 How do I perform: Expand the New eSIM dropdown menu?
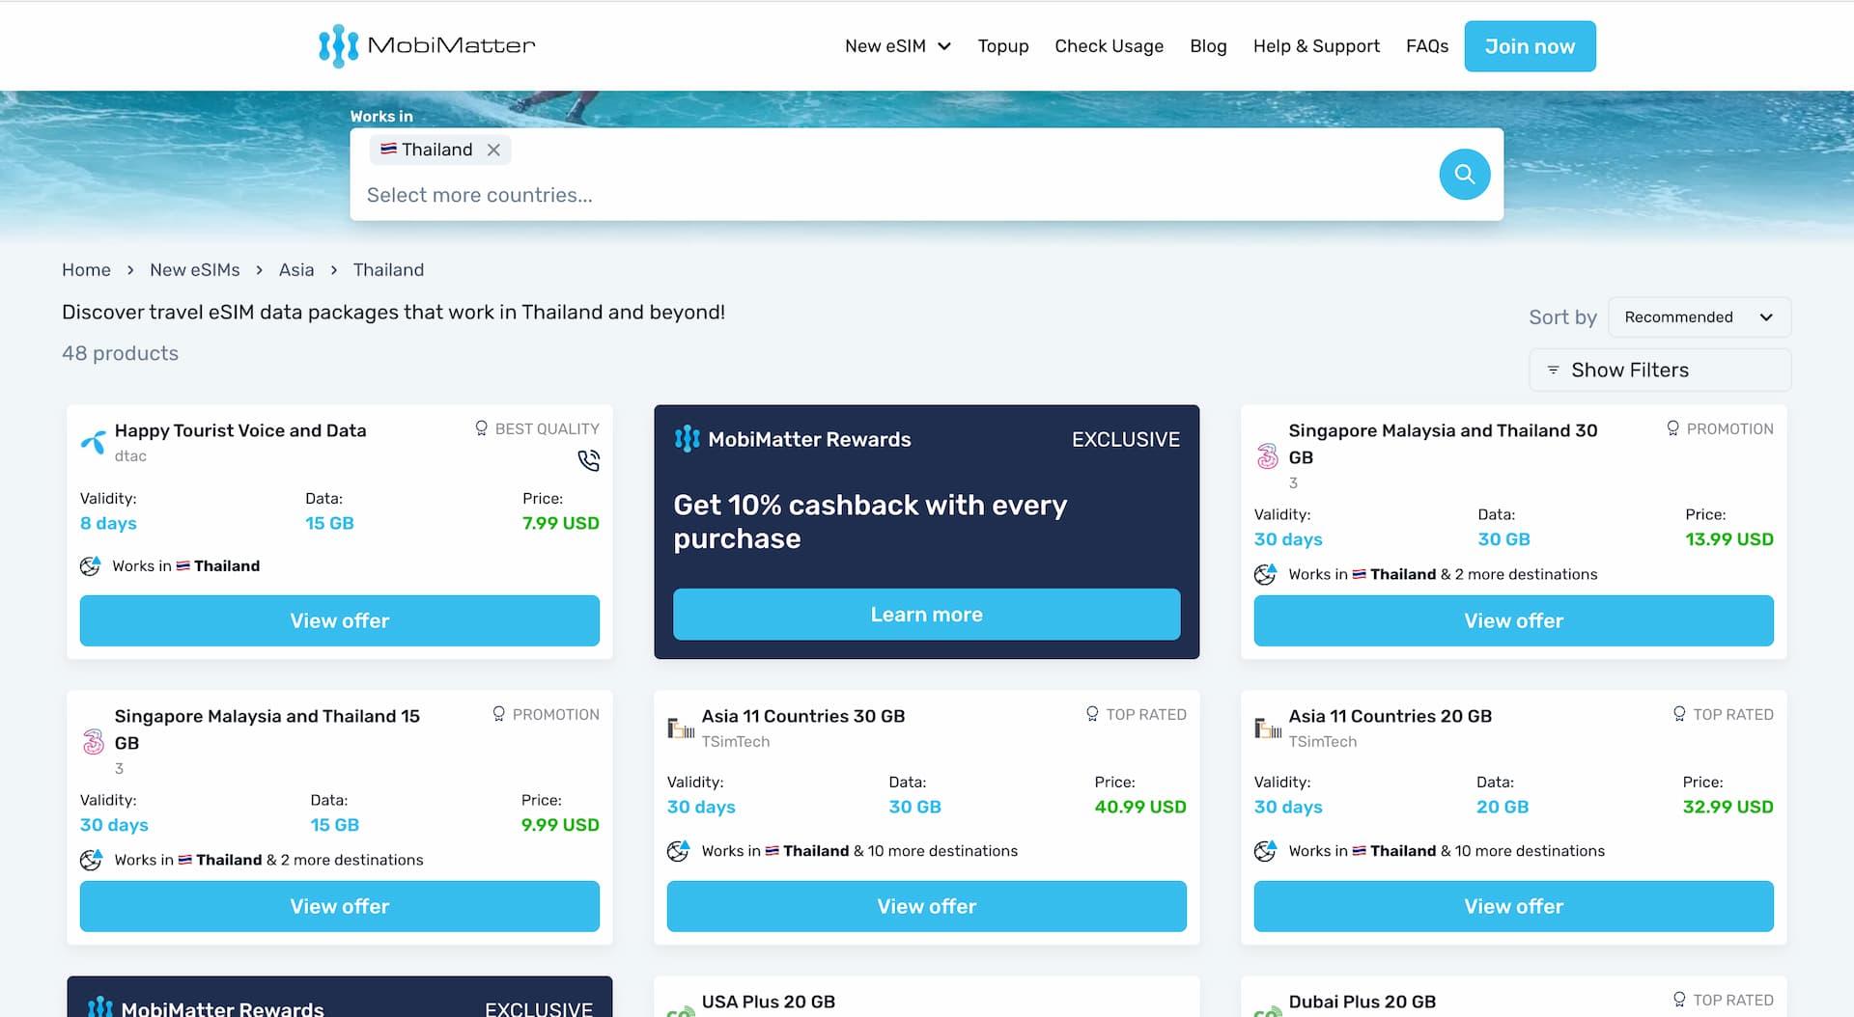click(897, 46)
